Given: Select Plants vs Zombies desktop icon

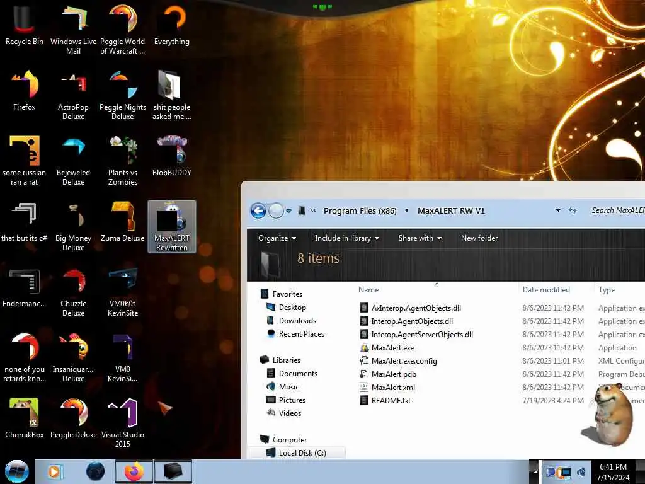Looking at the screenshot, I should (x=123, y=161).
